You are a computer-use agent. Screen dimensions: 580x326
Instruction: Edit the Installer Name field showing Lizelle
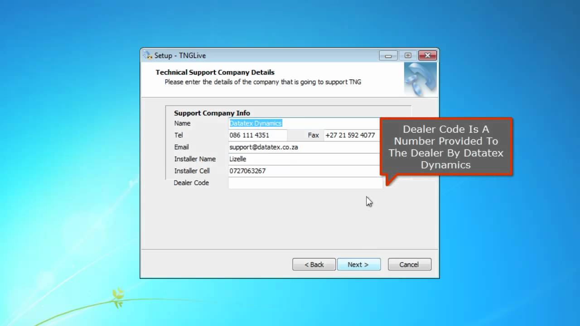click(304, 159)
